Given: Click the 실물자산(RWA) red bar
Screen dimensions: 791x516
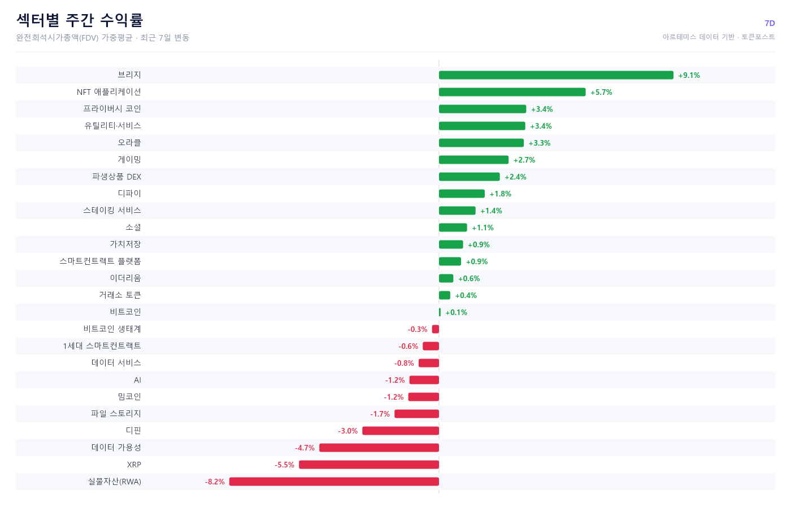Looking at the screenshot, I should (x=334, y=482).
